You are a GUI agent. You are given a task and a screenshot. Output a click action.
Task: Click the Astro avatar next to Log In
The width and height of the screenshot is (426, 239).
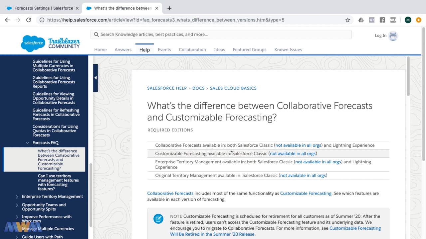click(393, 36)
